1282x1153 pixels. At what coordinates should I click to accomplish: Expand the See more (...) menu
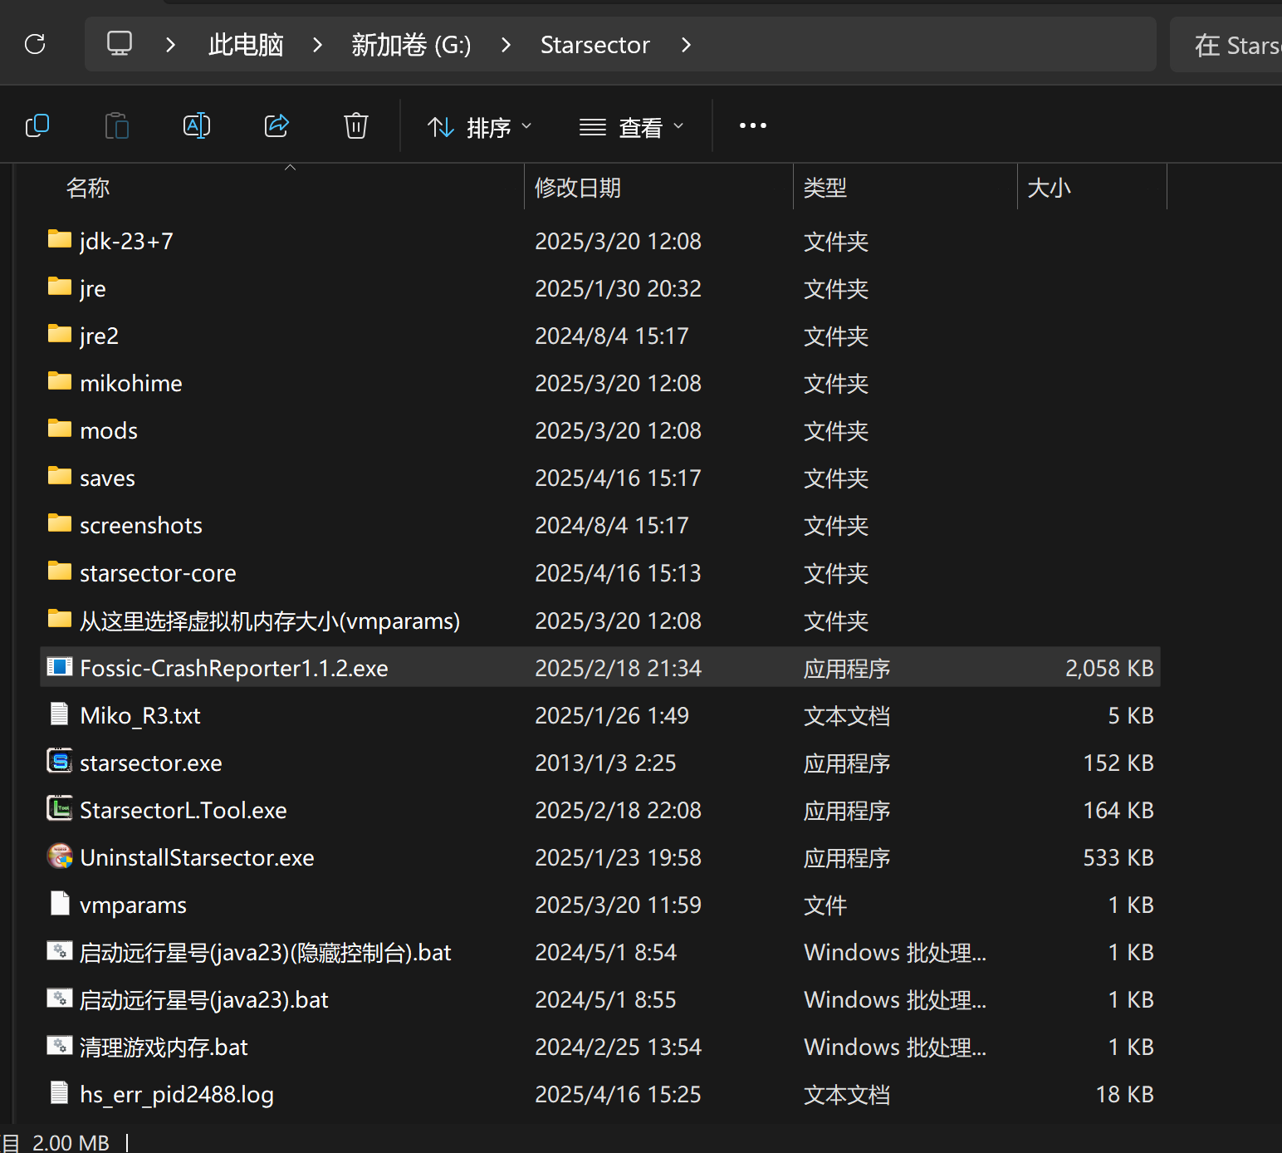(x=751, y=125)
